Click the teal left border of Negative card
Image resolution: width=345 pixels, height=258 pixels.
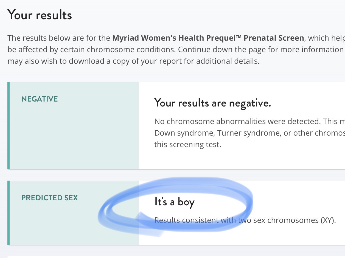(x=9, y=125)
